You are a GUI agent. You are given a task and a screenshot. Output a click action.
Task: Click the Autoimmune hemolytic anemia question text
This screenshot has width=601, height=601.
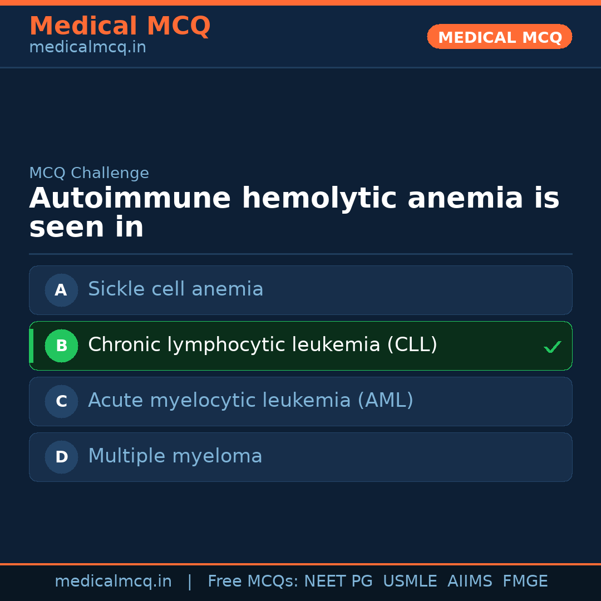tap(294, 213)
